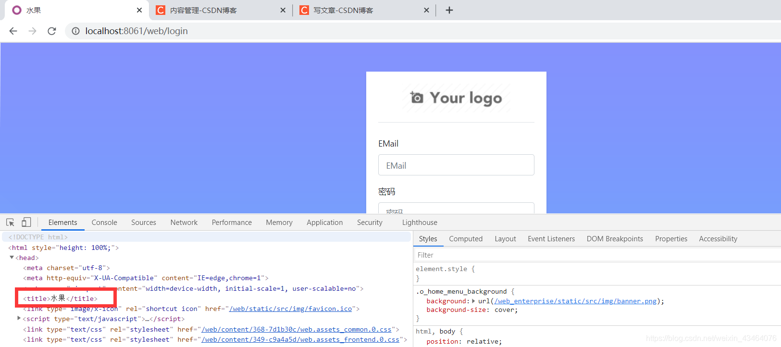Click the Your logo image

click(x=456, y=98)
